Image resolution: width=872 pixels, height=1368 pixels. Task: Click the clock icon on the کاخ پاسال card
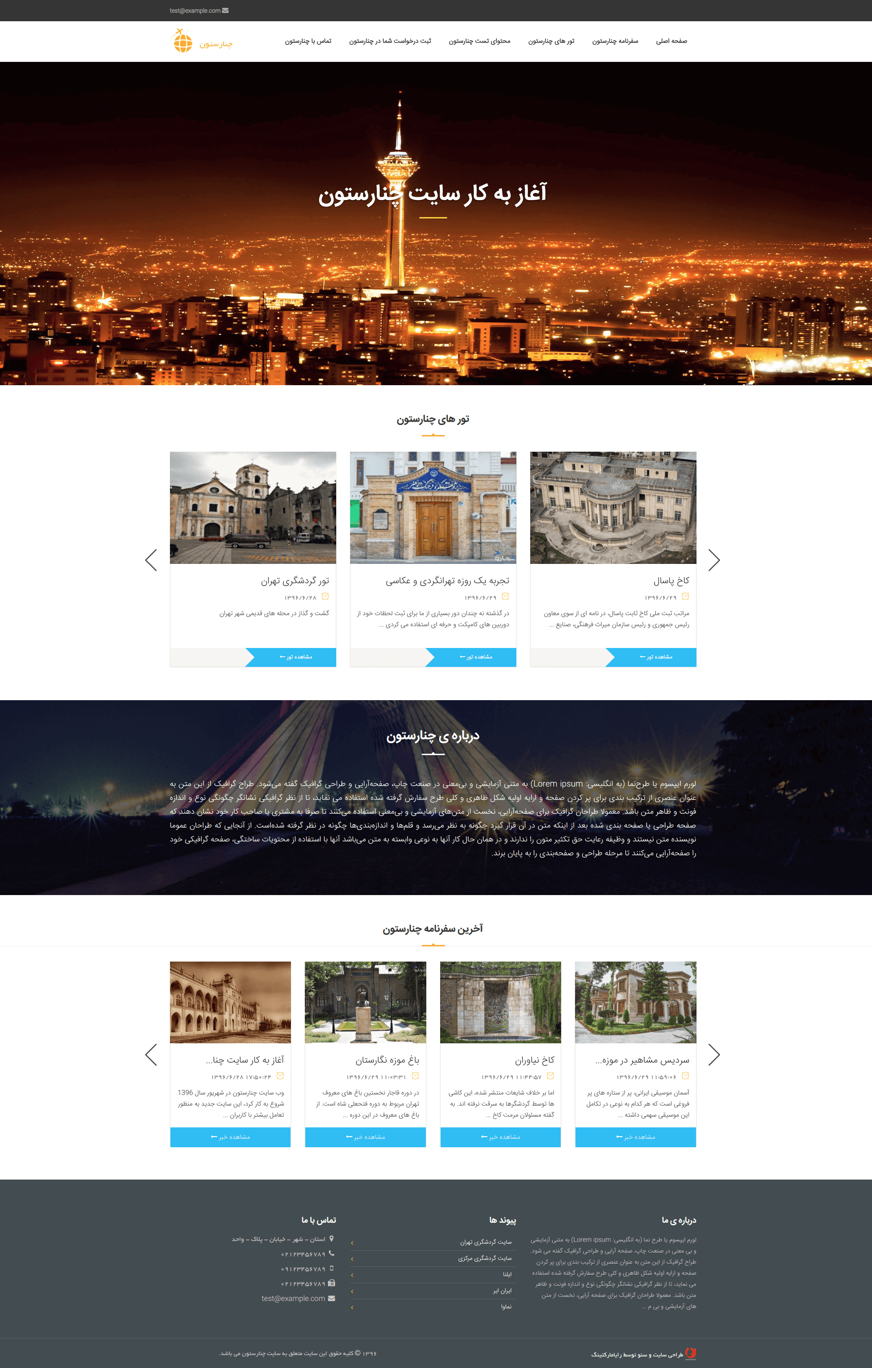coord(685,597)
